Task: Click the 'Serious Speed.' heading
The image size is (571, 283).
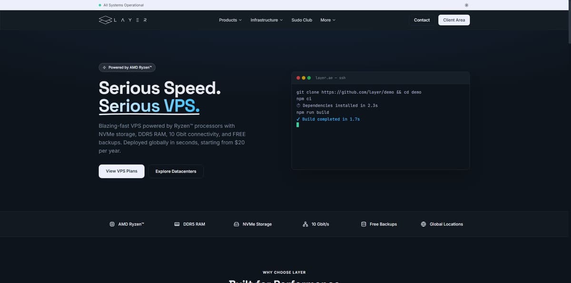Action: pyautogui.click(x=160, y=88)
